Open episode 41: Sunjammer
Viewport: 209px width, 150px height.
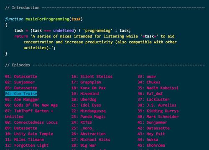click(x=153, y=122)
